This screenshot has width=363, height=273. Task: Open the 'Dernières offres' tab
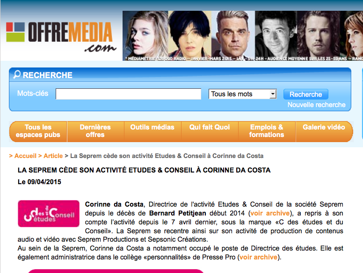95,131
